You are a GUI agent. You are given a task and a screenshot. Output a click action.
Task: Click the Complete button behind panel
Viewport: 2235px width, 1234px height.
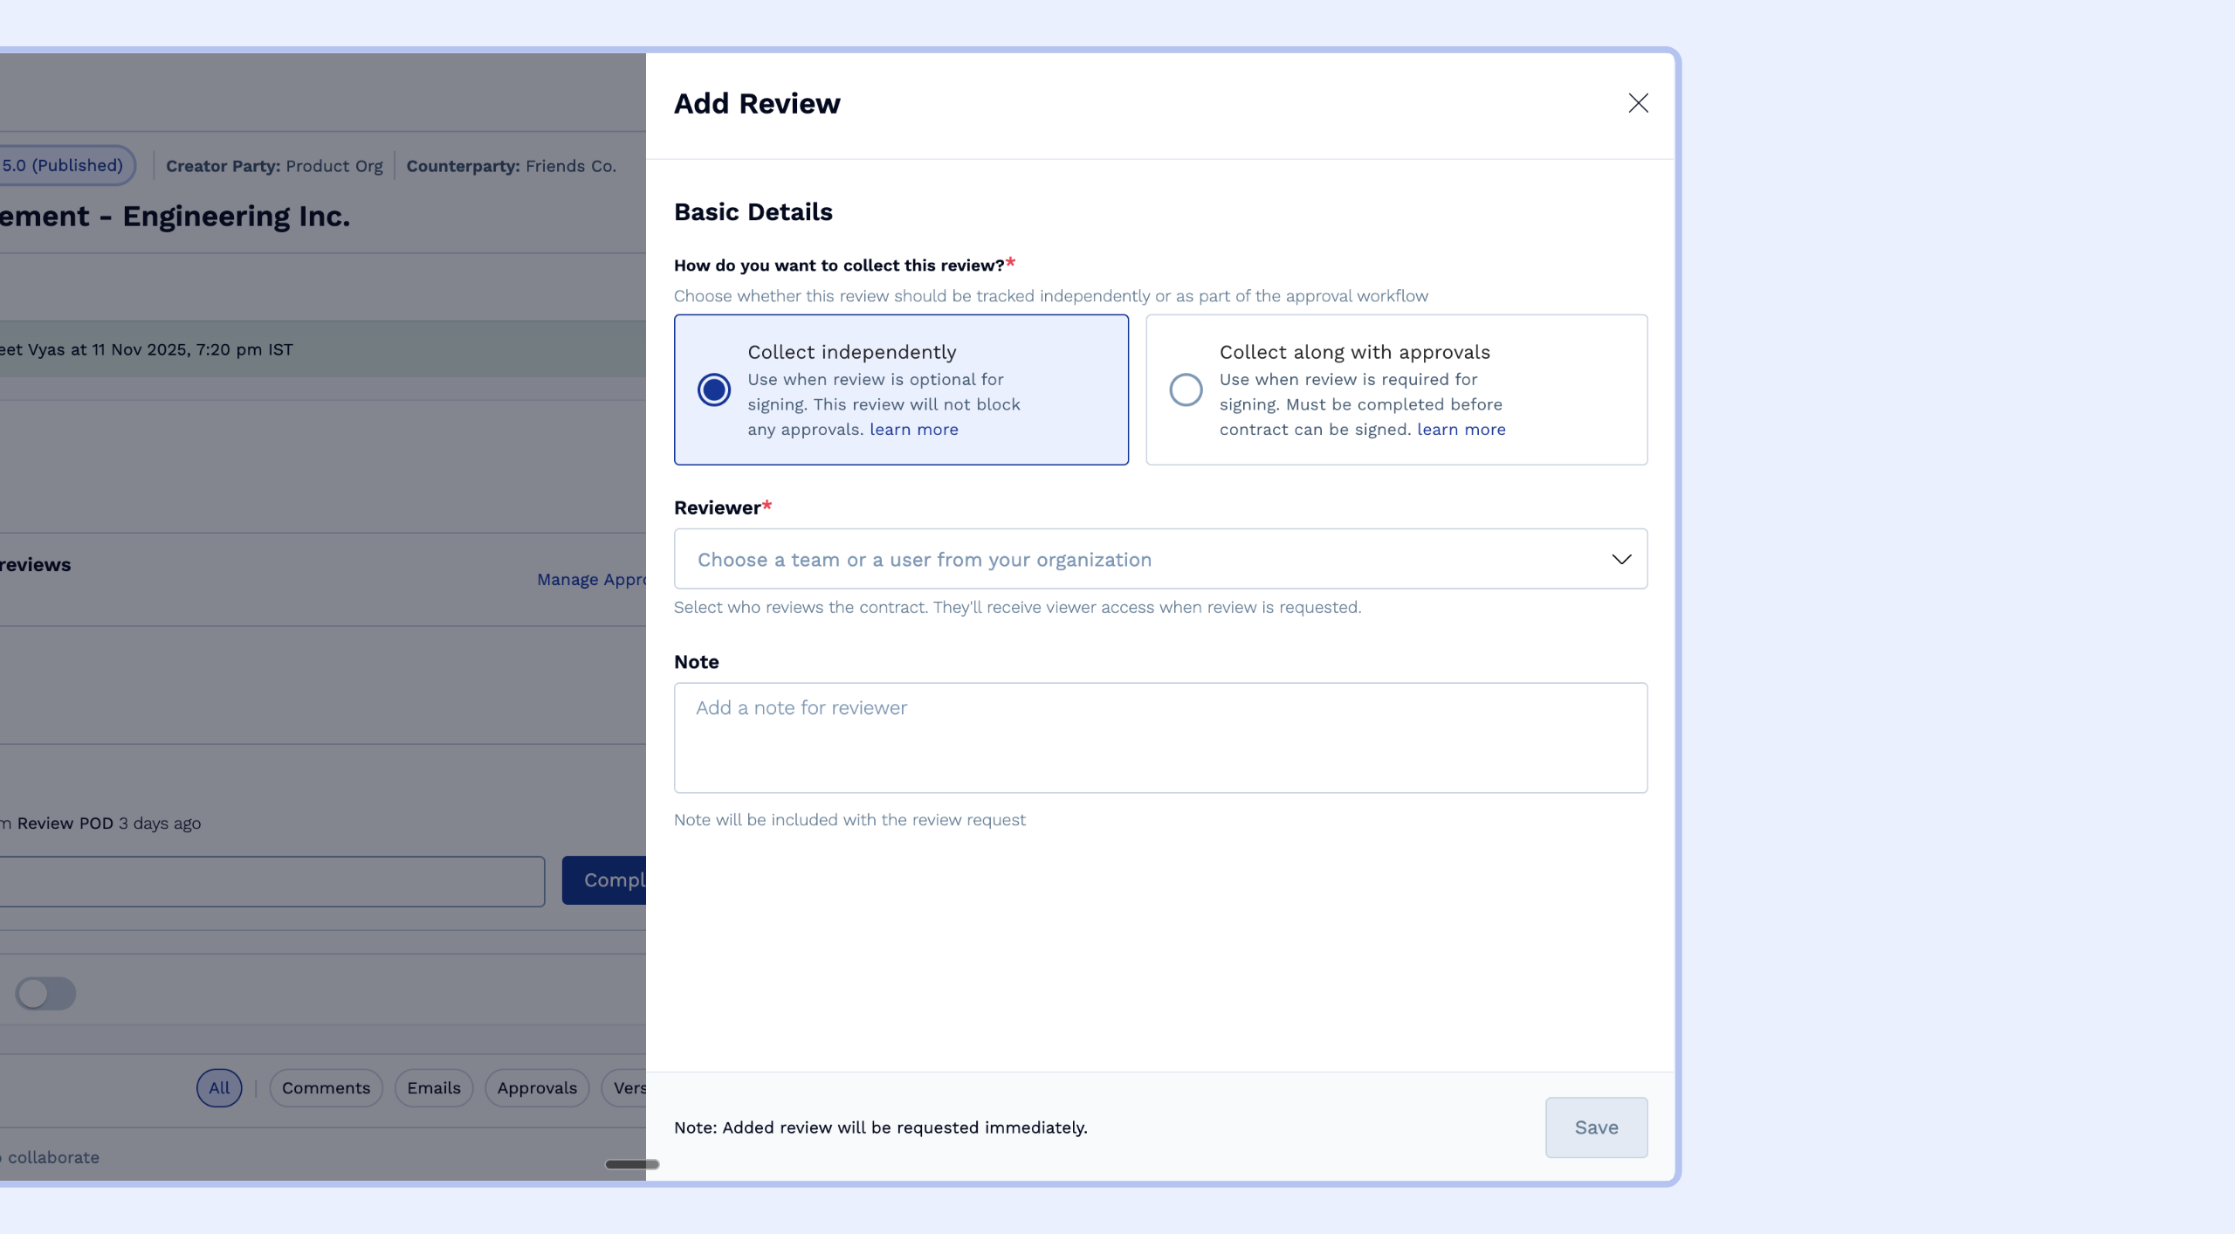(605, 880)
